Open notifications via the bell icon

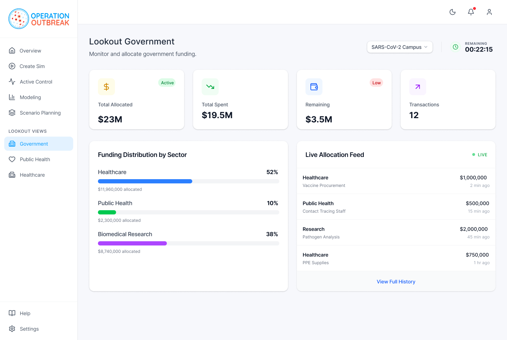click(x=471, y=12)
